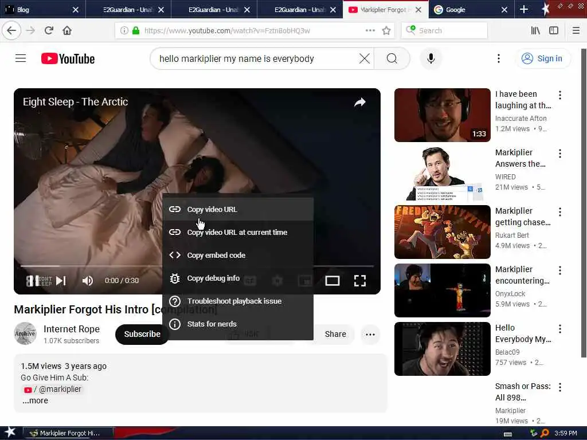This screenshot has height=440, width=587.
Task: Click the green padlock security icon
Action: (136, 31)
